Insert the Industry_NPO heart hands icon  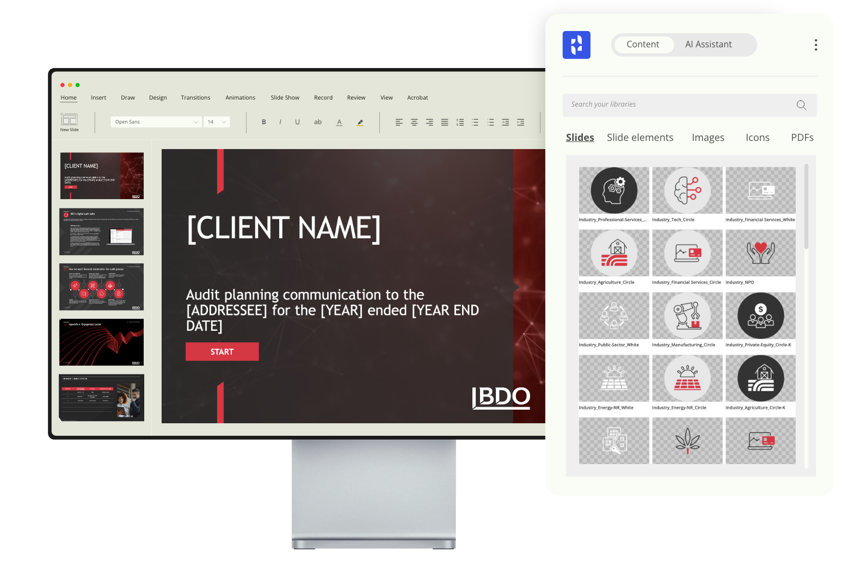pos(761,253)
